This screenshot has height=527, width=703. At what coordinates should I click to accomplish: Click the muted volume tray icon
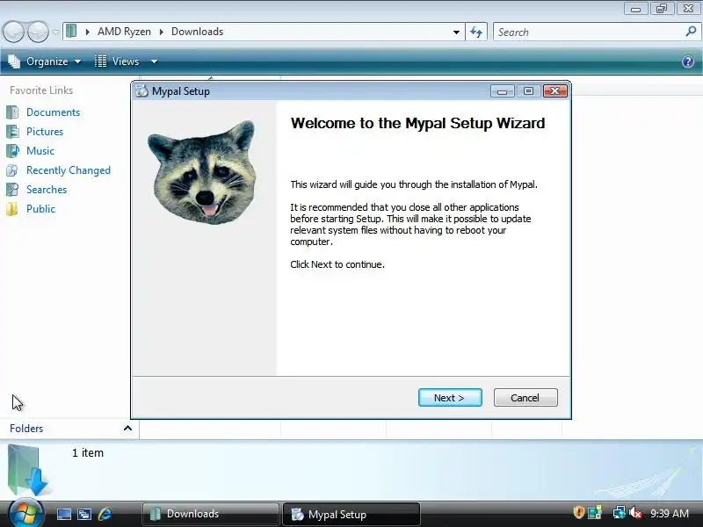634,512
